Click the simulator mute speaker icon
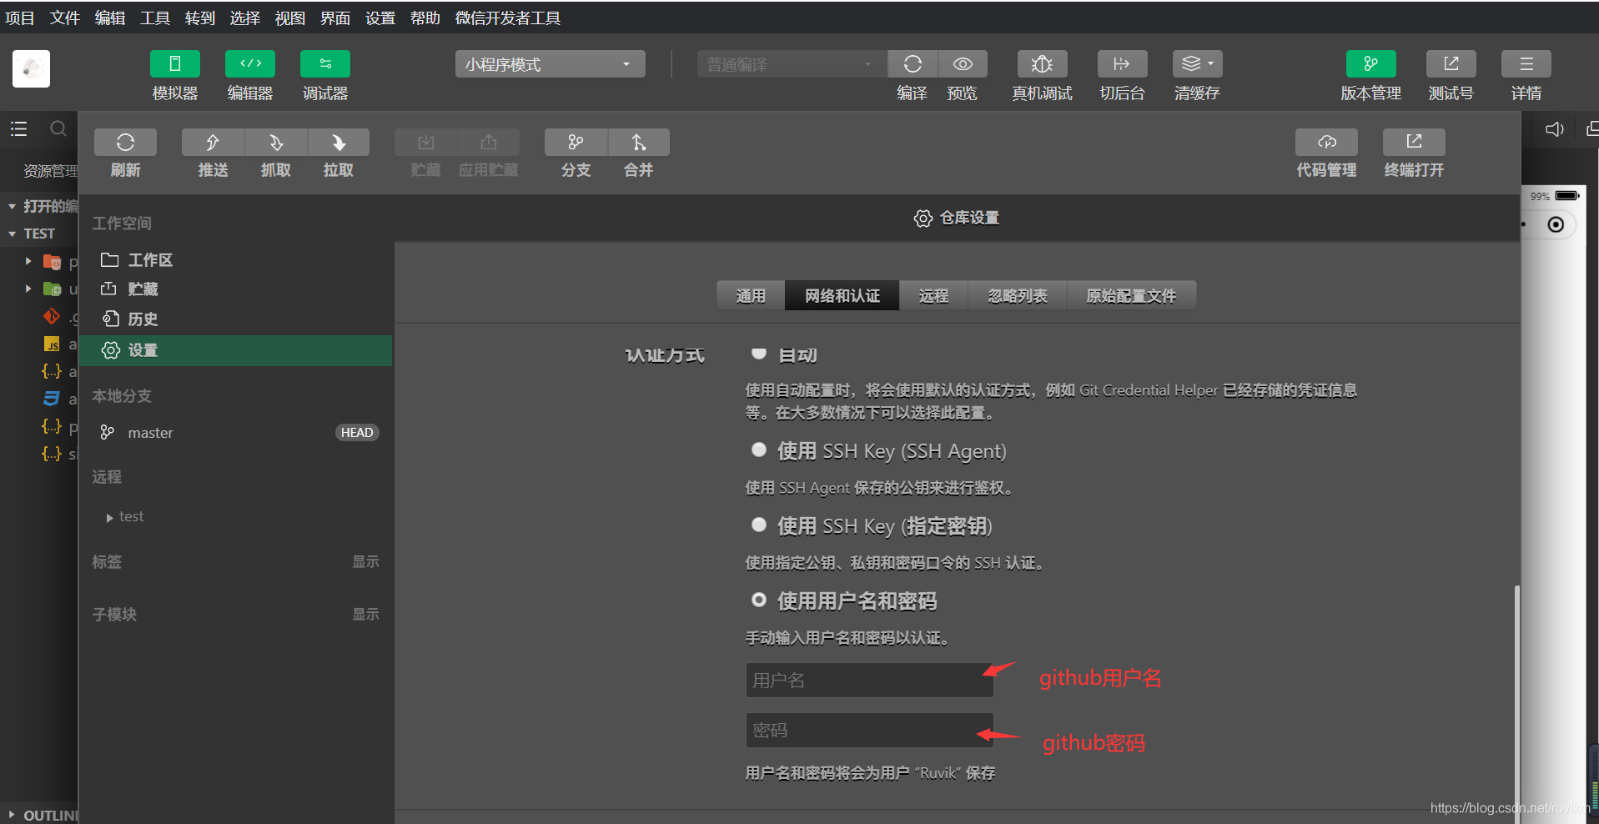This screenshot has width=1599, height=824. point(1554,129)
